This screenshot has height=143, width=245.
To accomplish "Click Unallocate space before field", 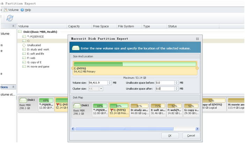I will pyautogui.click(x=165, y=83).
